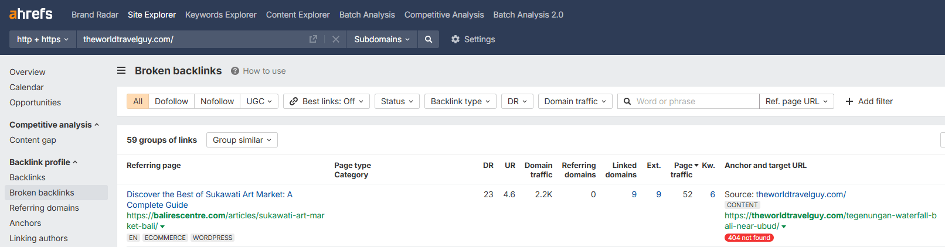The width and height of the screenshot is (945, 247).
Task: Select the Dofollow link filter
Action: tap(171, 101)
